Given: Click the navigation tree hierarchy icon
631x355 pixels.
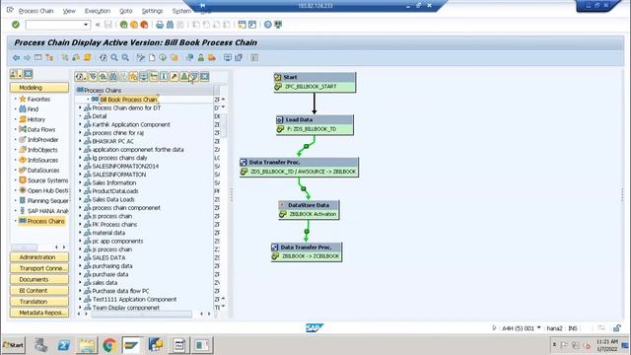Looking at the screenshot, I should [x=49, y=58].
